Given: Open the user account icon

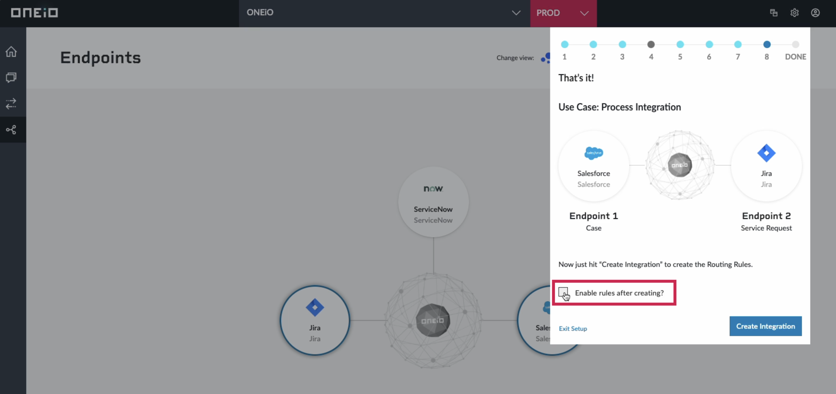Looking at the screenshot, I should click(815, 13).
